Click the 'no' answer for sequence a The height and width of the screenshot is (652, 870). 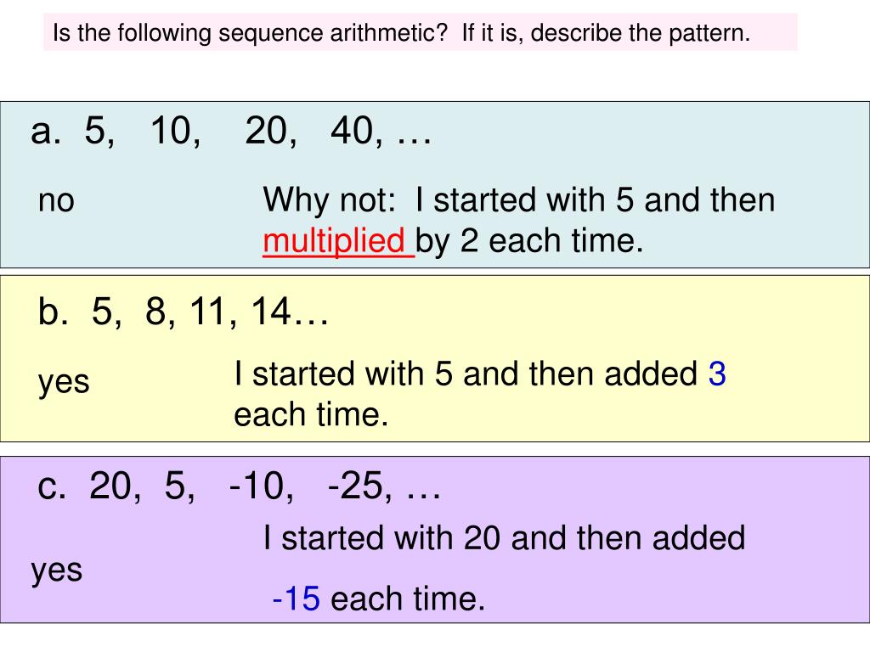point(56,200)
